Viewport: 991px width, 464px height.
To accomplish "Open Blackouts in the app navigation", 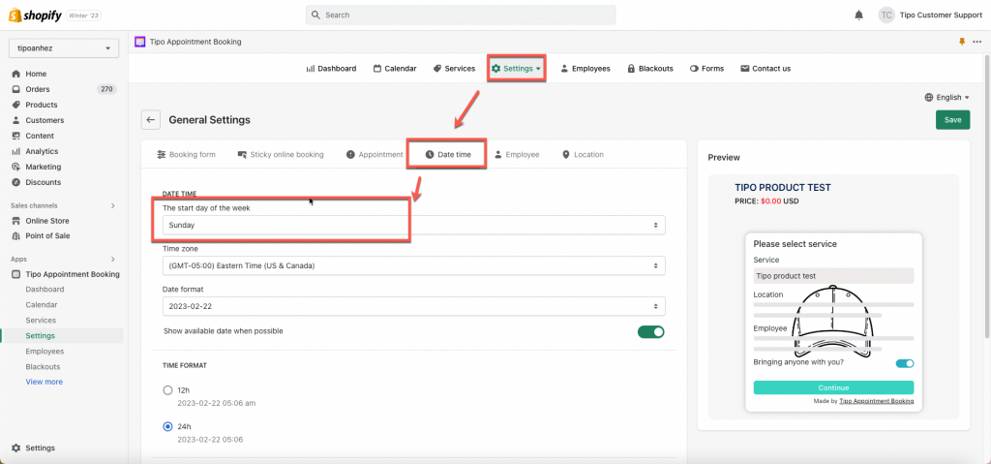I will (x=649, y=69).
